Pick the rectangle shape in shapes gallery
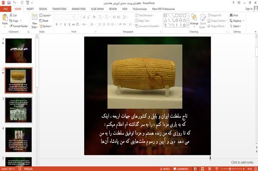The height and width of the screenshot is (171, 258). (177, 16)
